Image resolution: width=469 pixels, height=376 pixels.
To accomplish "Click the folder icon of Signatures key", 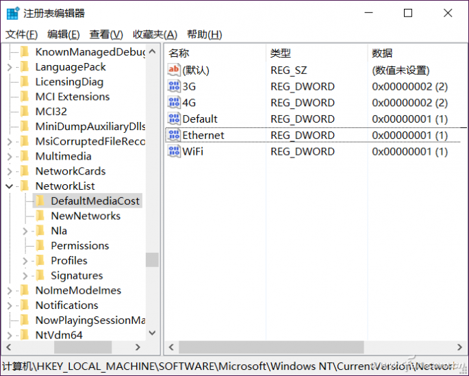I will (40, 275).
